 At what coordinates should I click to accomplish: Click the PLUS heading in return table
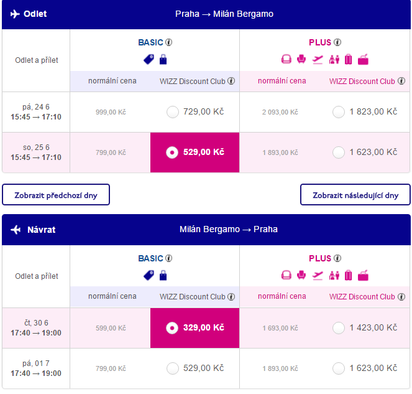click(320, 258)
